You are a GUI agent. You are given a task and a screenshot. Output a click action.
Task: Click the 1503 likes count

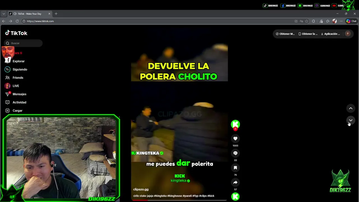235,146
